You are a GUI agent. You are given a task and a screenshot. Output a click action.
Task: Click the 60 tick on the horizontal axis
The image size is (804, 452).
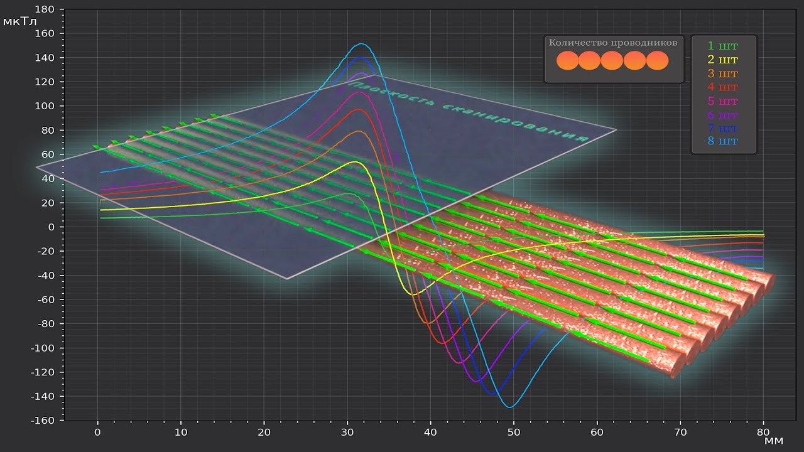597,433
